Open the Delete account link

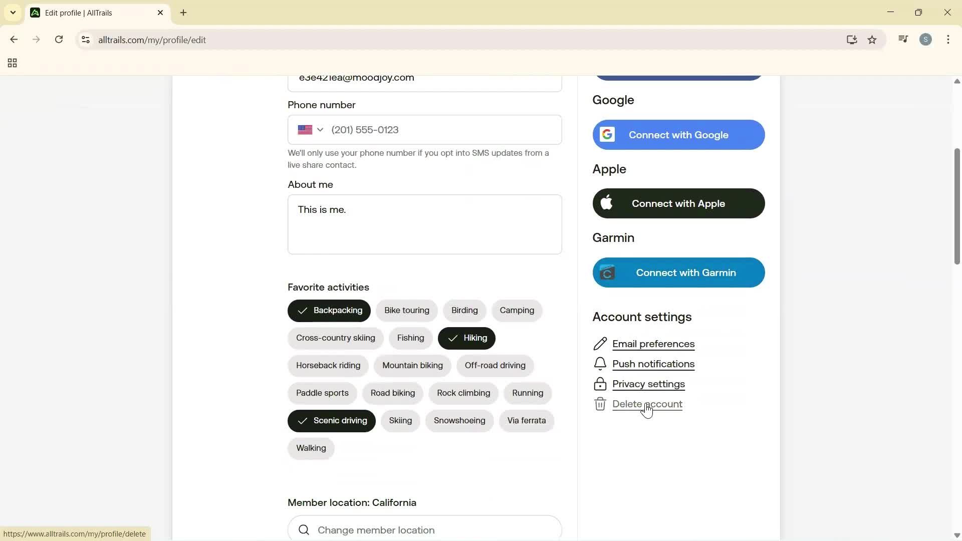pyautogui.click(x=648, y=404)
